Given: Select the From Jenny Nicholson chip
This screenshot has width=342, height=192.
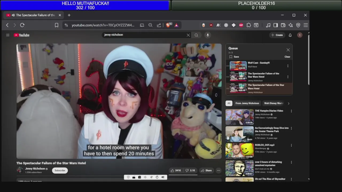Looking at the screenshot, I should (x=247, y=103).
